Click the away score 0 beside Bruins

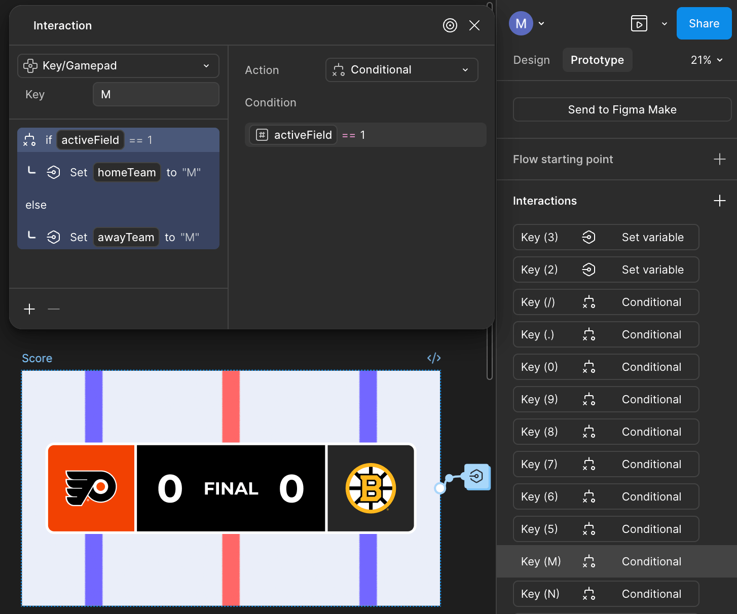click(x=291, y=489)
